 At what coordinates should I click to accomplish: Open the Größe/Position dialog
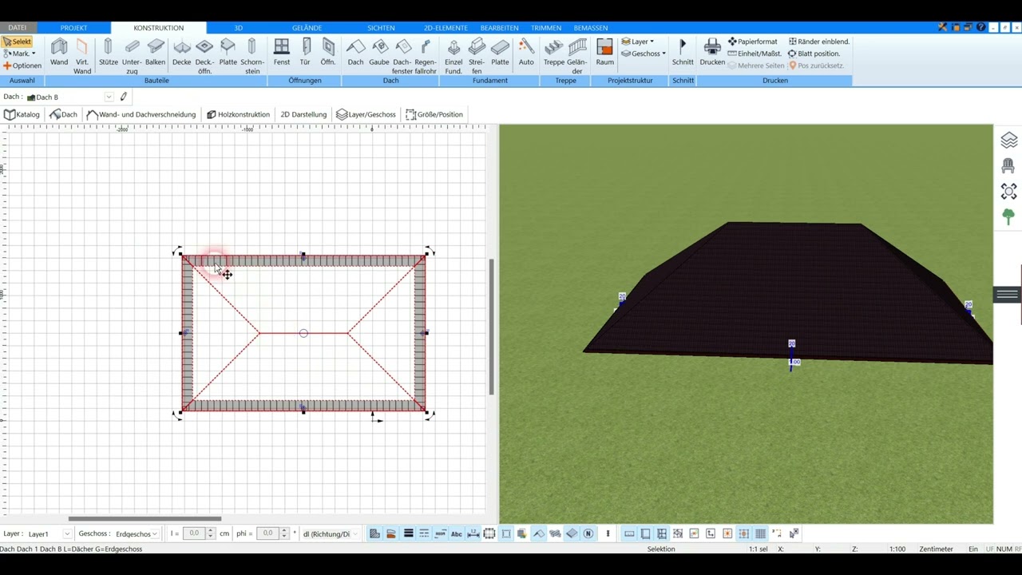coord(434,114)
